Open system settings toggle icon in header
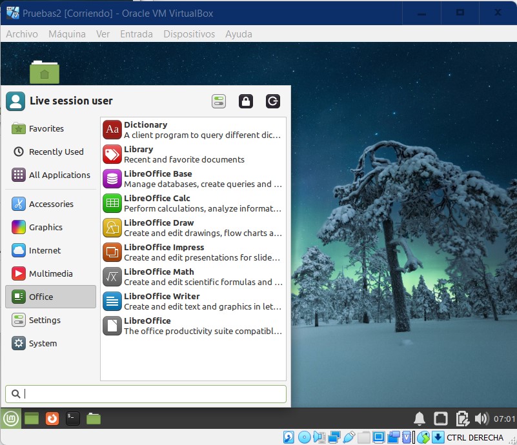 pos(219,101)
